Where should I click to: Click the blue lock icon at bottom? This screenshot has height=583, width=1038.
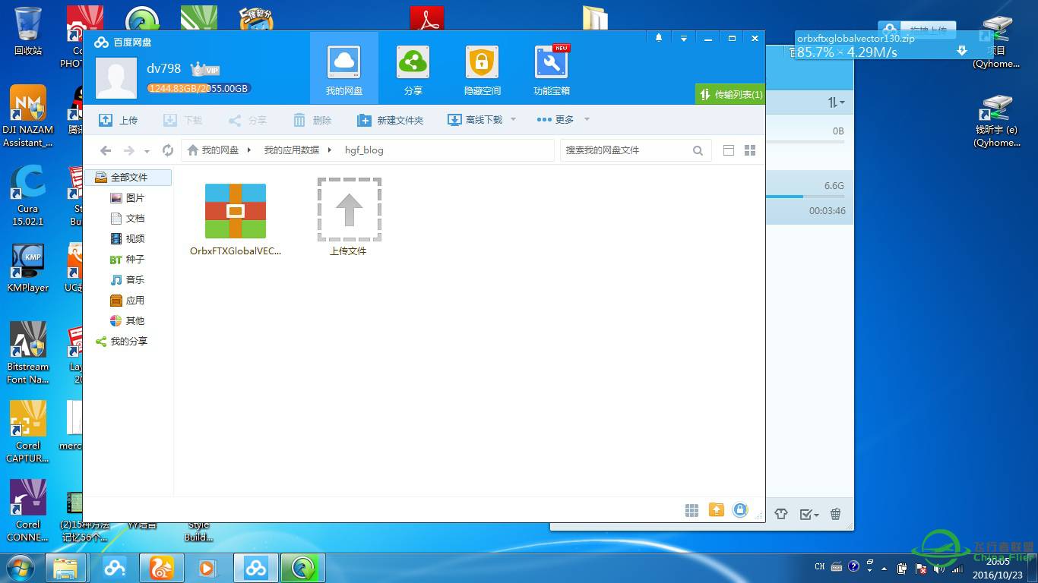pos(740,510)
